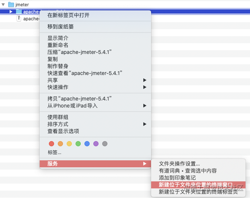Apply the red tag color
This screenshot has height=198, width=250.
click(x=51, y=144)
